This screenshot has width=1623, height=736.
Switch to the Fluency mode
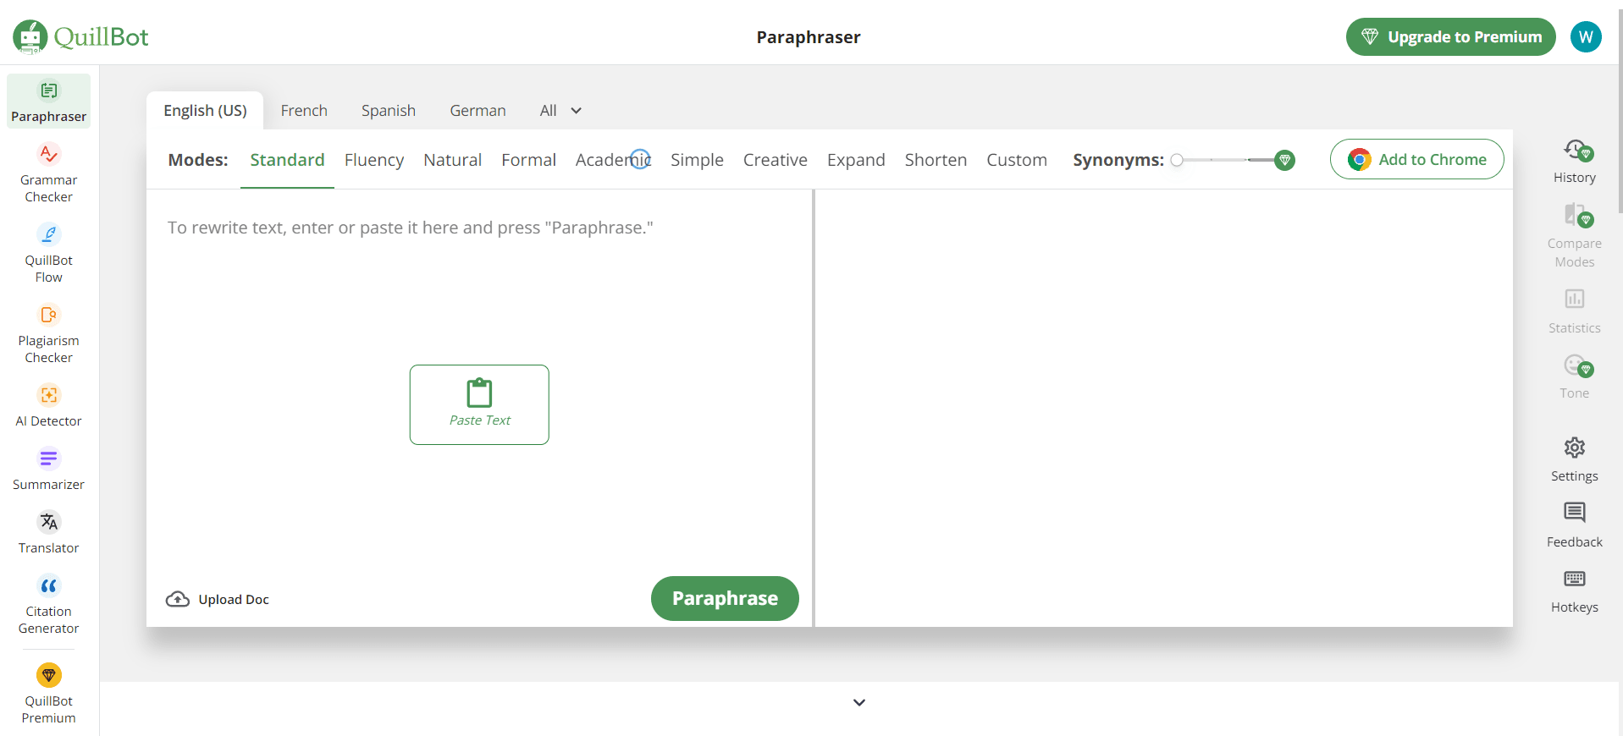[x=373, y=160]
